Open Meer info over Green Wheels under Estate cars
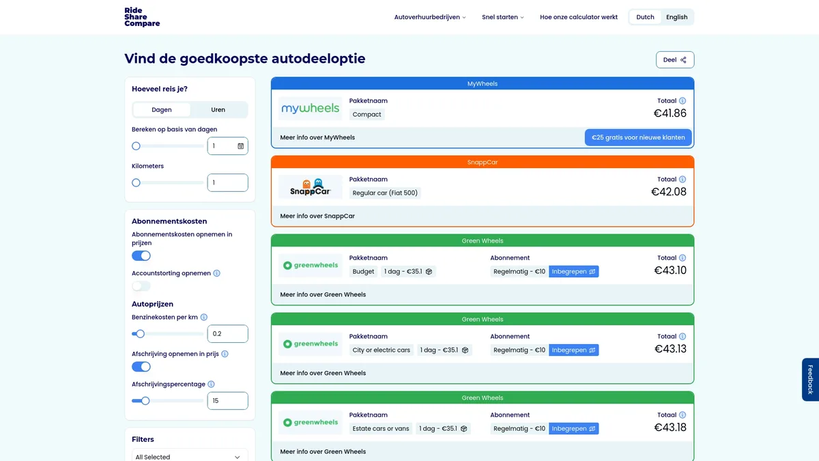 pyautogui.click(x=323, y=451)
